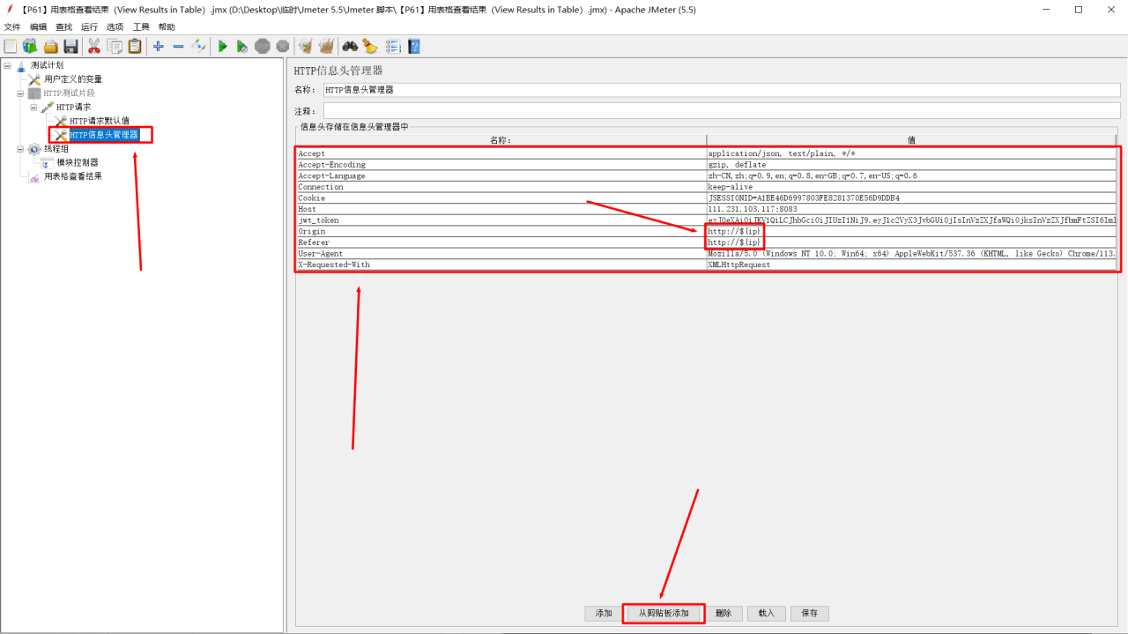Open the Function Helper dialog
This screenshot has height=634, width=1128.
[394, 46]
